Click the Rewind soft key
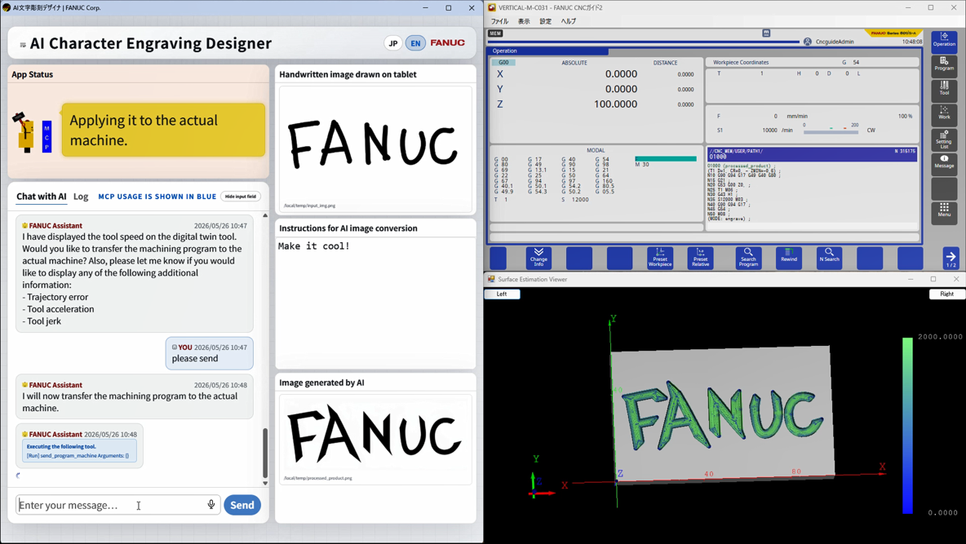This screenshot has width=966, height=544. click(789, 259)
